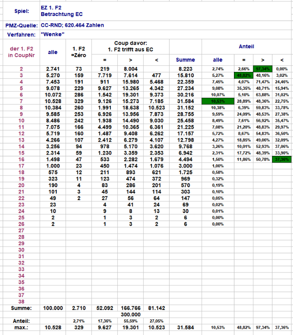Select the '147' sum cell

click(x=185, y=198)
